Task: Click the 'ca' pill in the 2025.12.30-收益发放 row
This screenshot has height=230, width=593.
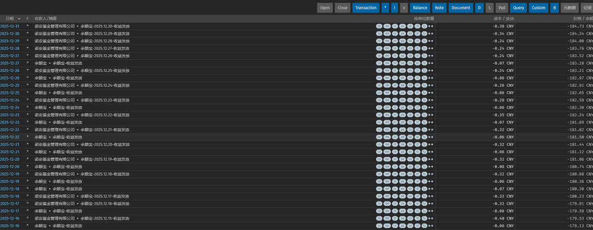Action: click(x=379, y=26)
